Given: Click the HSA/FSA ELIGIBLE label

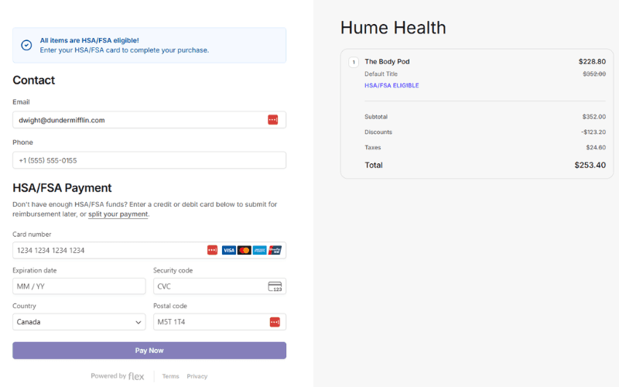Looking at the screenshot, I should click(392, 85).
